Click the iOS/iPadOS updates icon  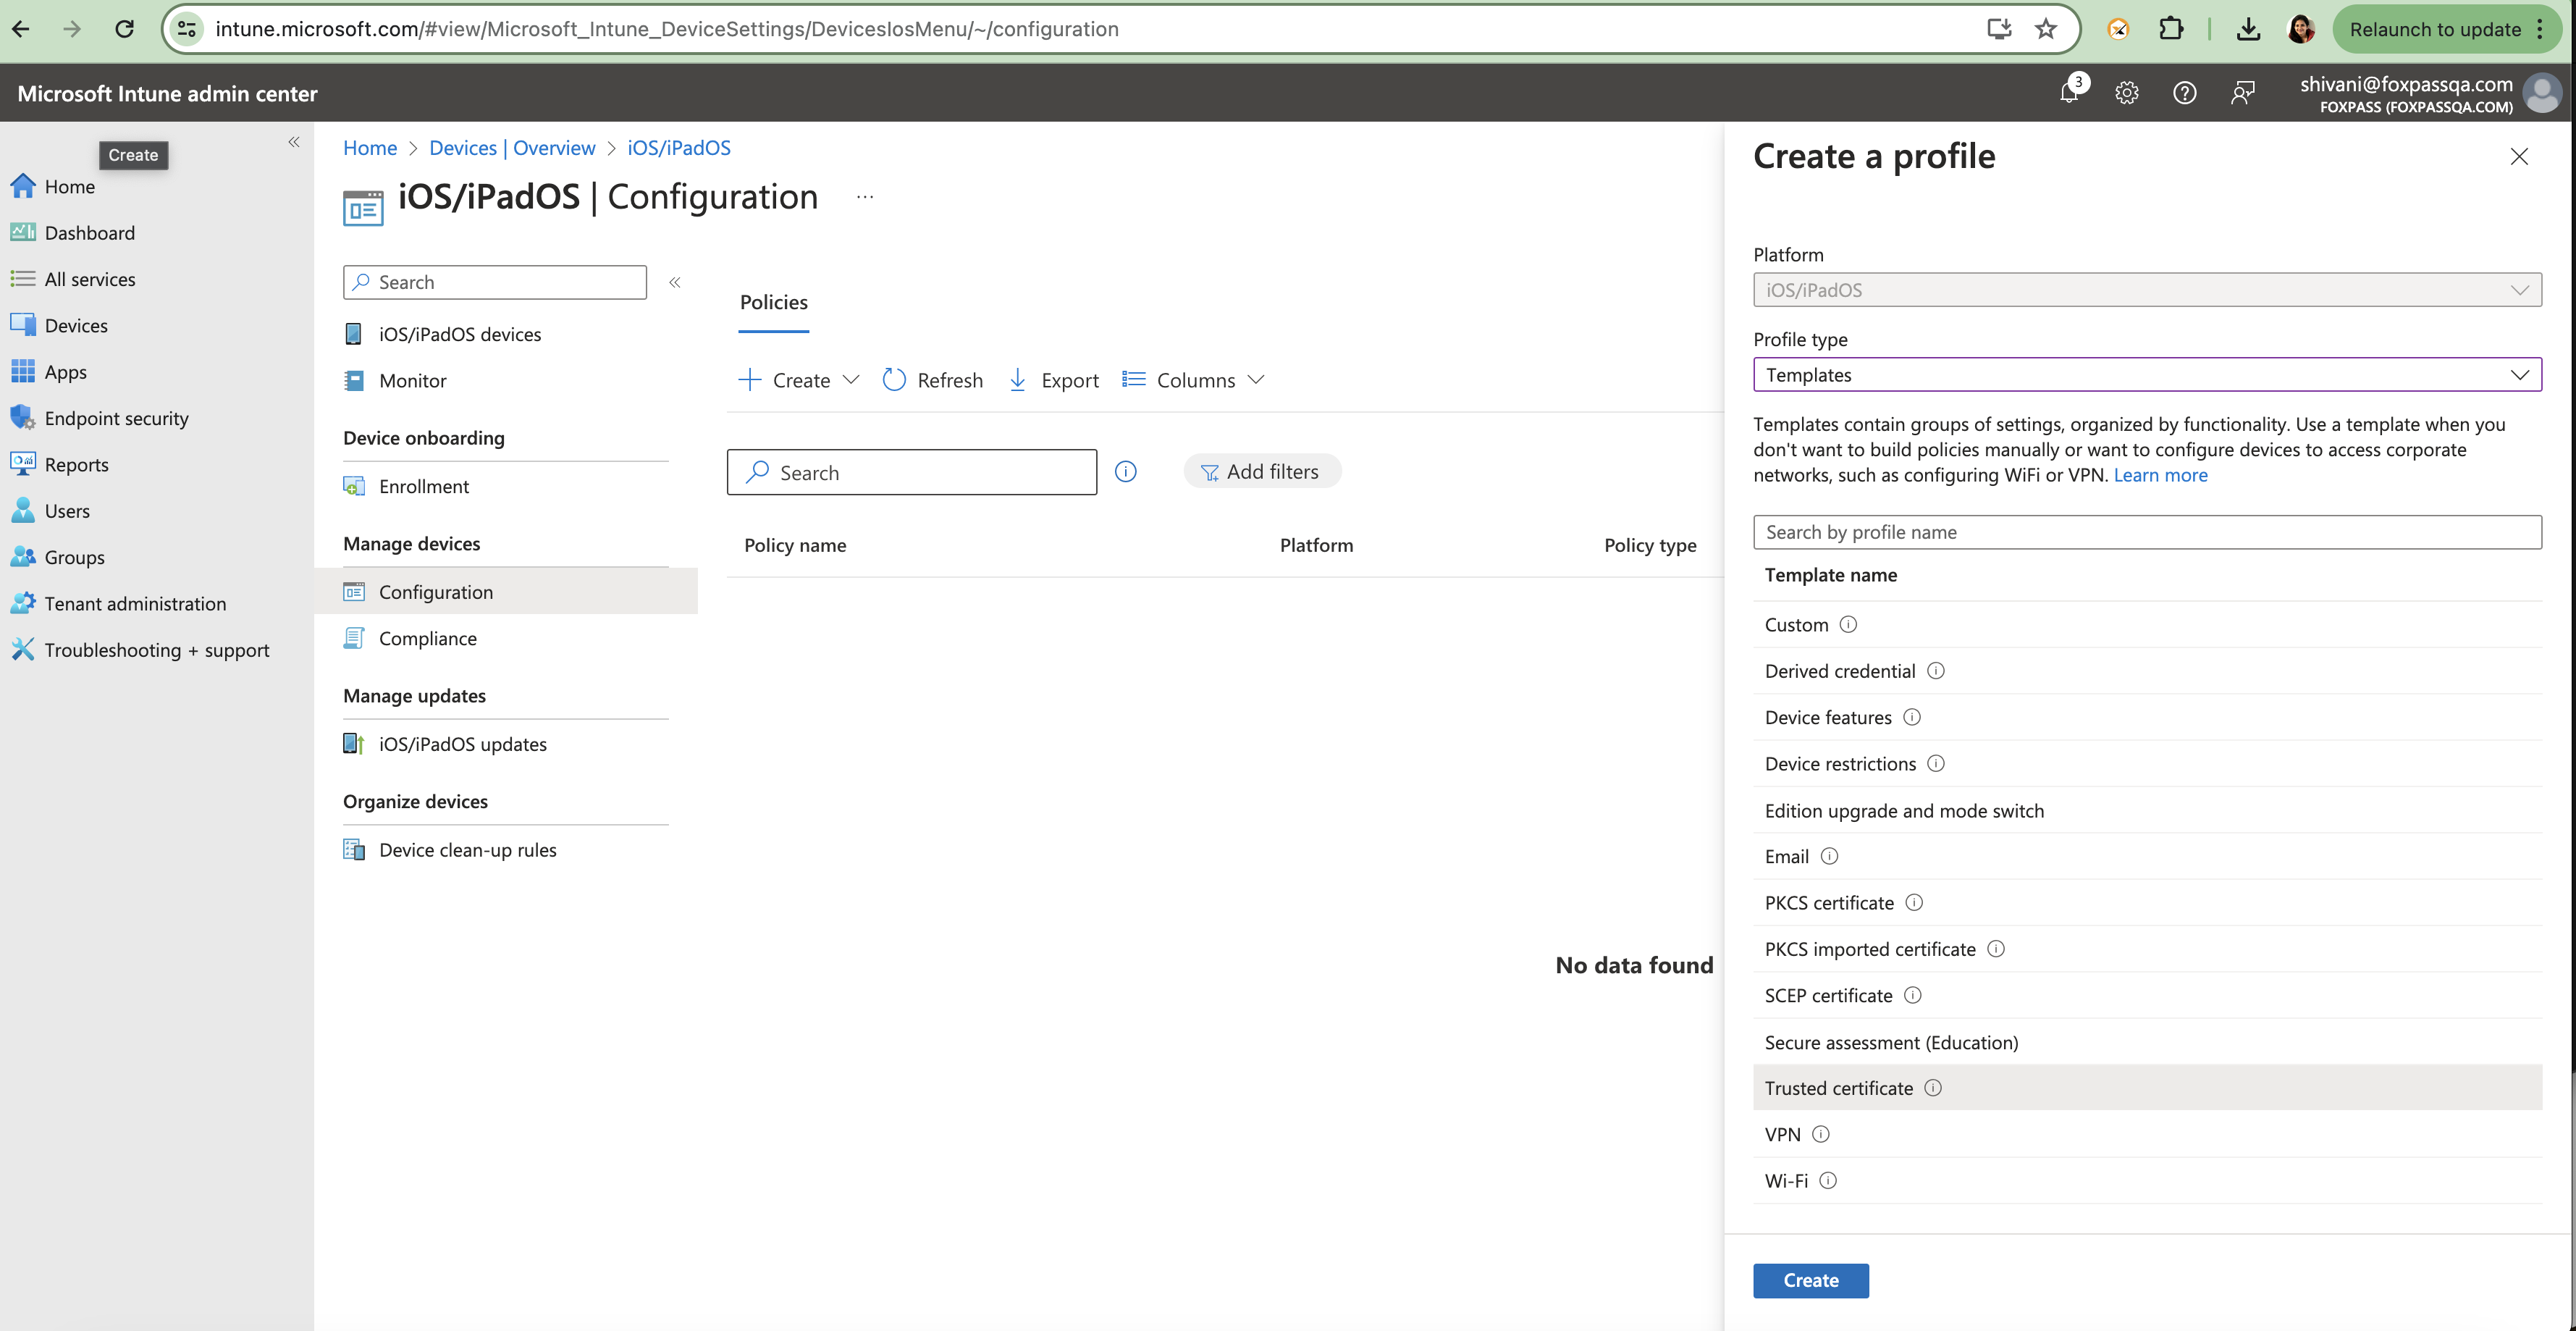click(x=353, y=744)
